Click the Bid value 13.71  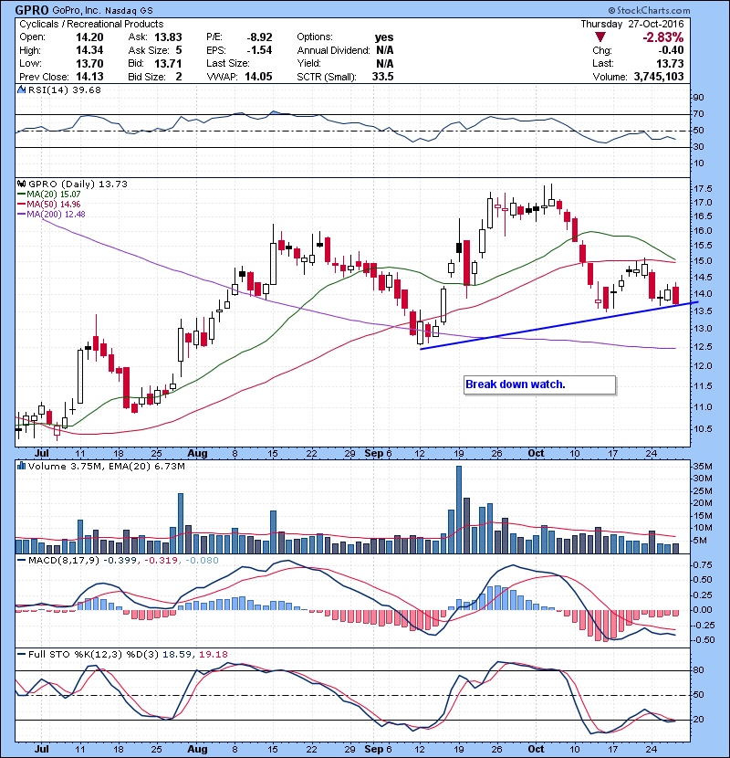[x=168, y=63]
